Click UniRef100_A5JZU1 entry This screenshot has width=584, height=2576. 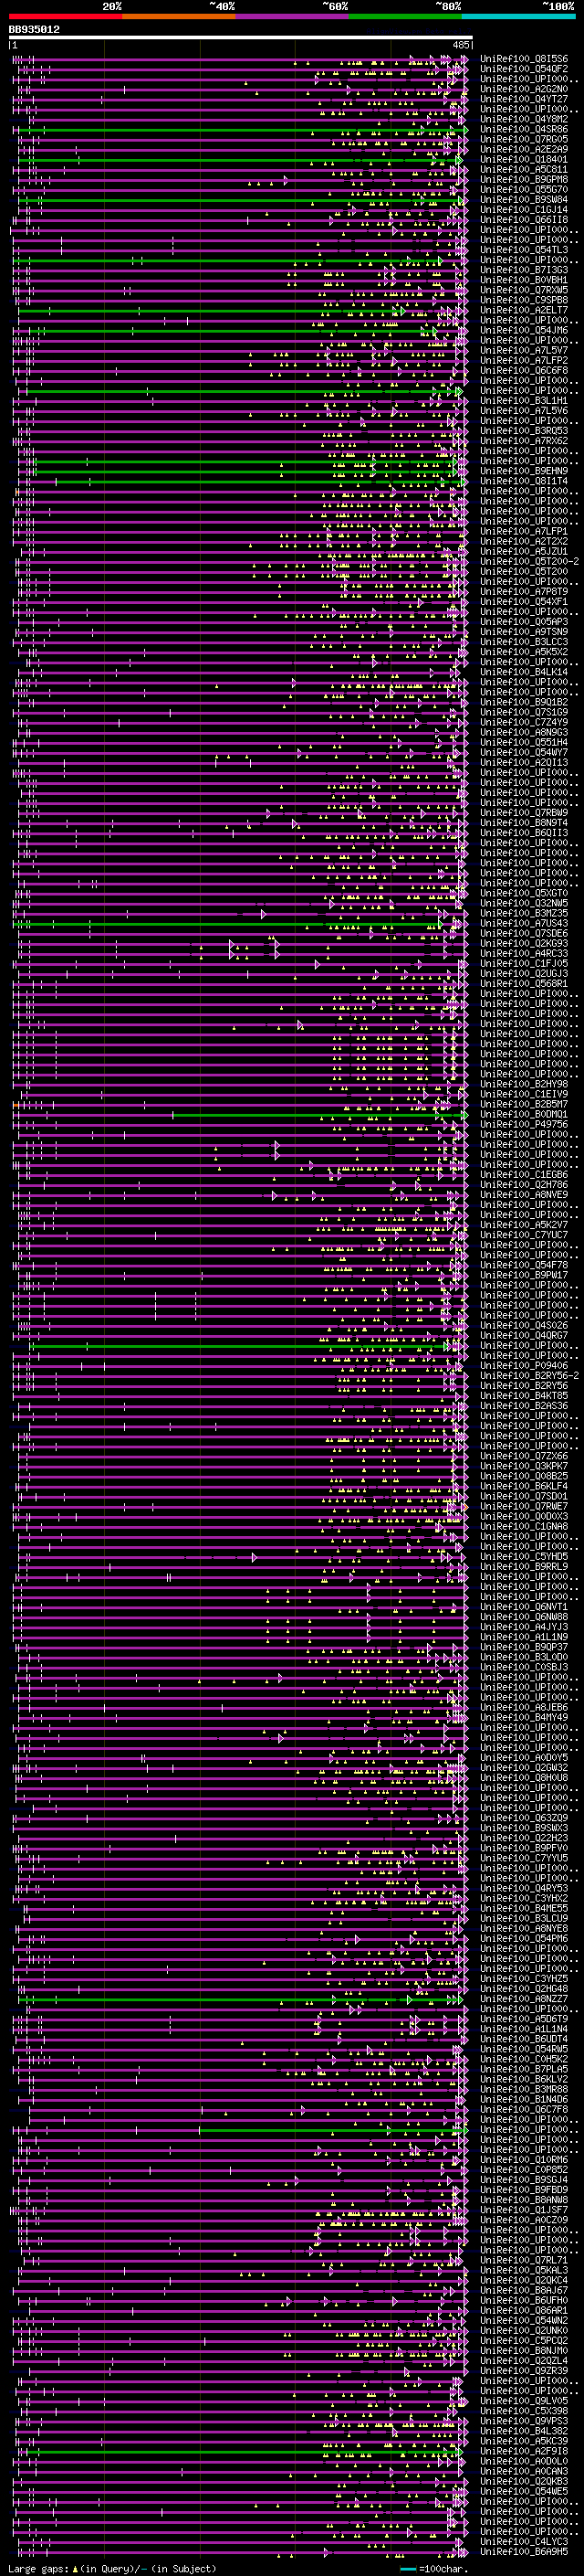pos(524,552)
